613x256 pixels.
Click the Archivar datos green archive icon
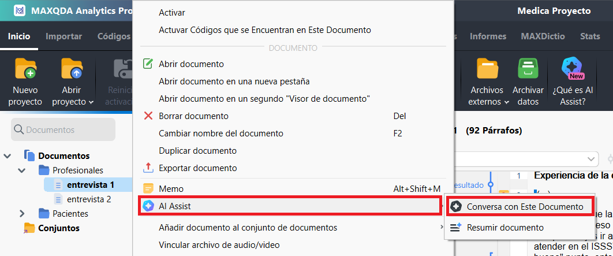point(528,69)
